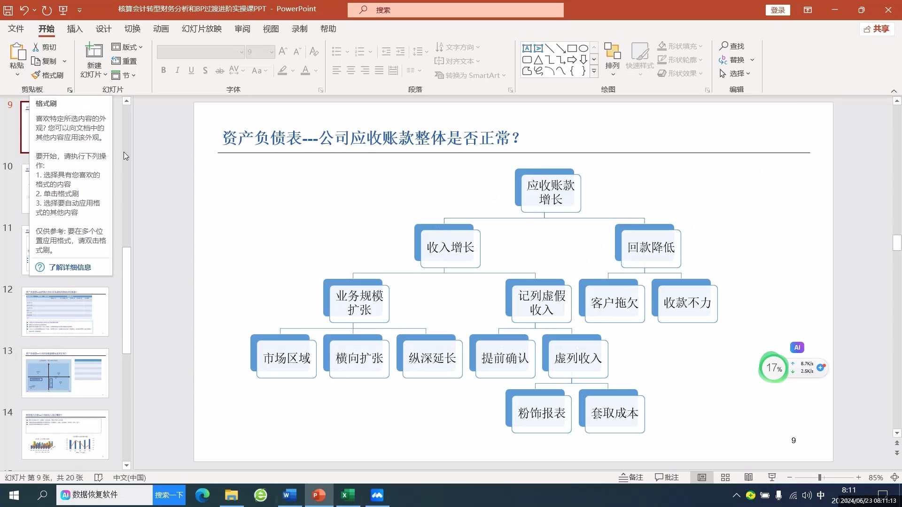Select the oval shape in the shapes gallery
This screenshot has width=902, height=507.
point(583,48)
